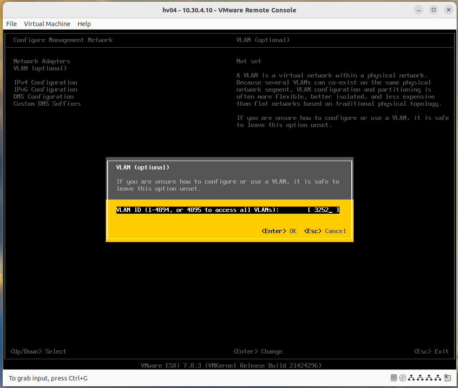Select the first network adapter status icon
Screen dimensions: 458x388
coord(412,378)
